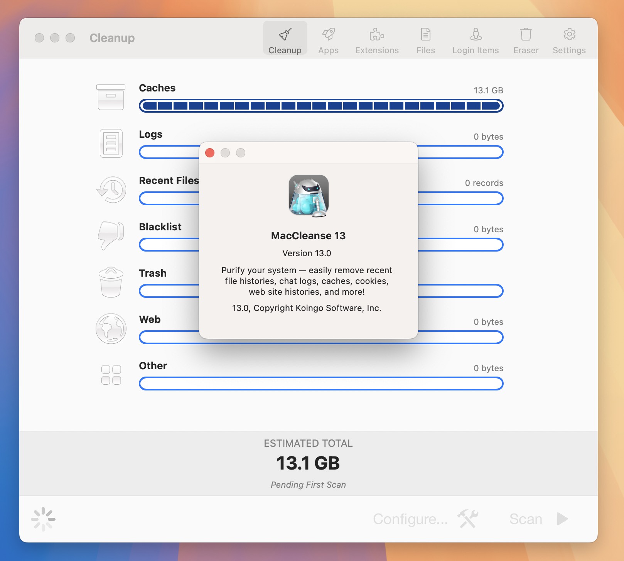This screenshot has width=624, height=561.
Task: Click the Blacklist thumbs-down icon
Action: [111, 236]
